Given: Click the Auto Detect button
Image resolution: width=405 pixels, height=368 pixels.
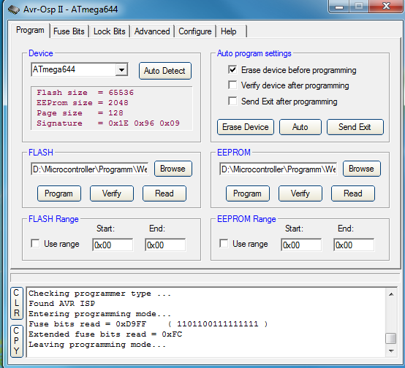Looking at the screenshot, I should (164, 71).
